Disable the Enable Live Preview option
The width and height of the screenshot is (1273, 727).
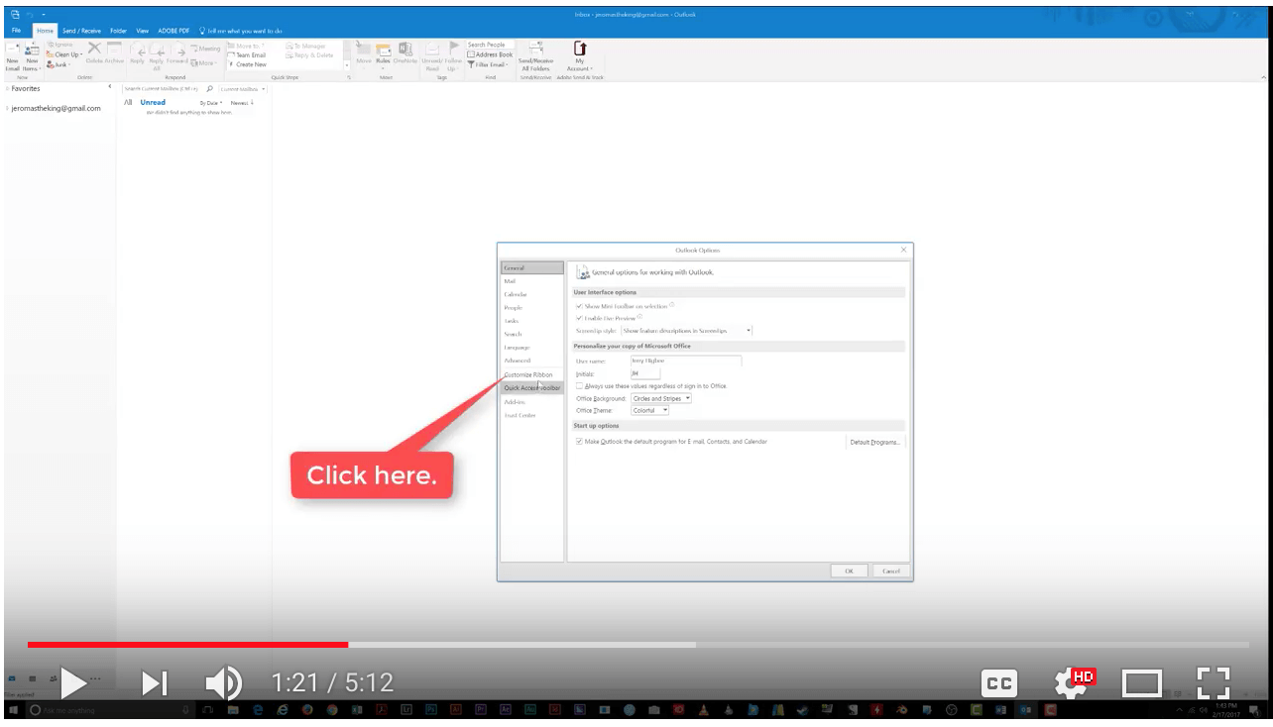coord(579,318)
